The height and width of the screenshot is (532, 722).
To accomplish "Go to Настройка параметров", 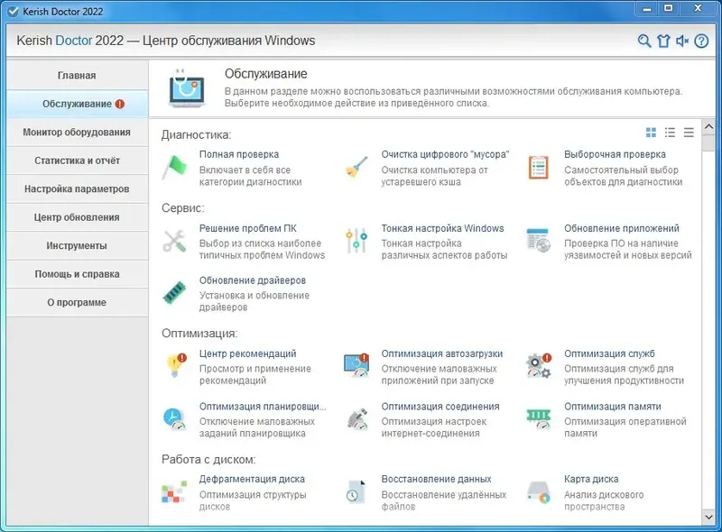I will coord(77,189).
